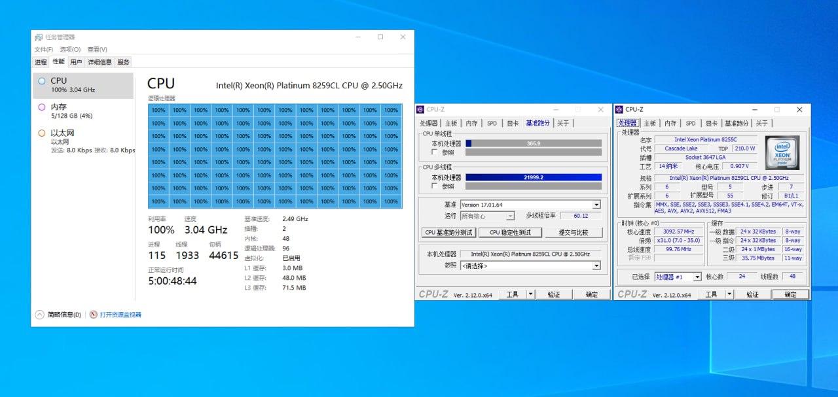Tick the 参照 checkbox under CPU 多线程

pos(435,186)
